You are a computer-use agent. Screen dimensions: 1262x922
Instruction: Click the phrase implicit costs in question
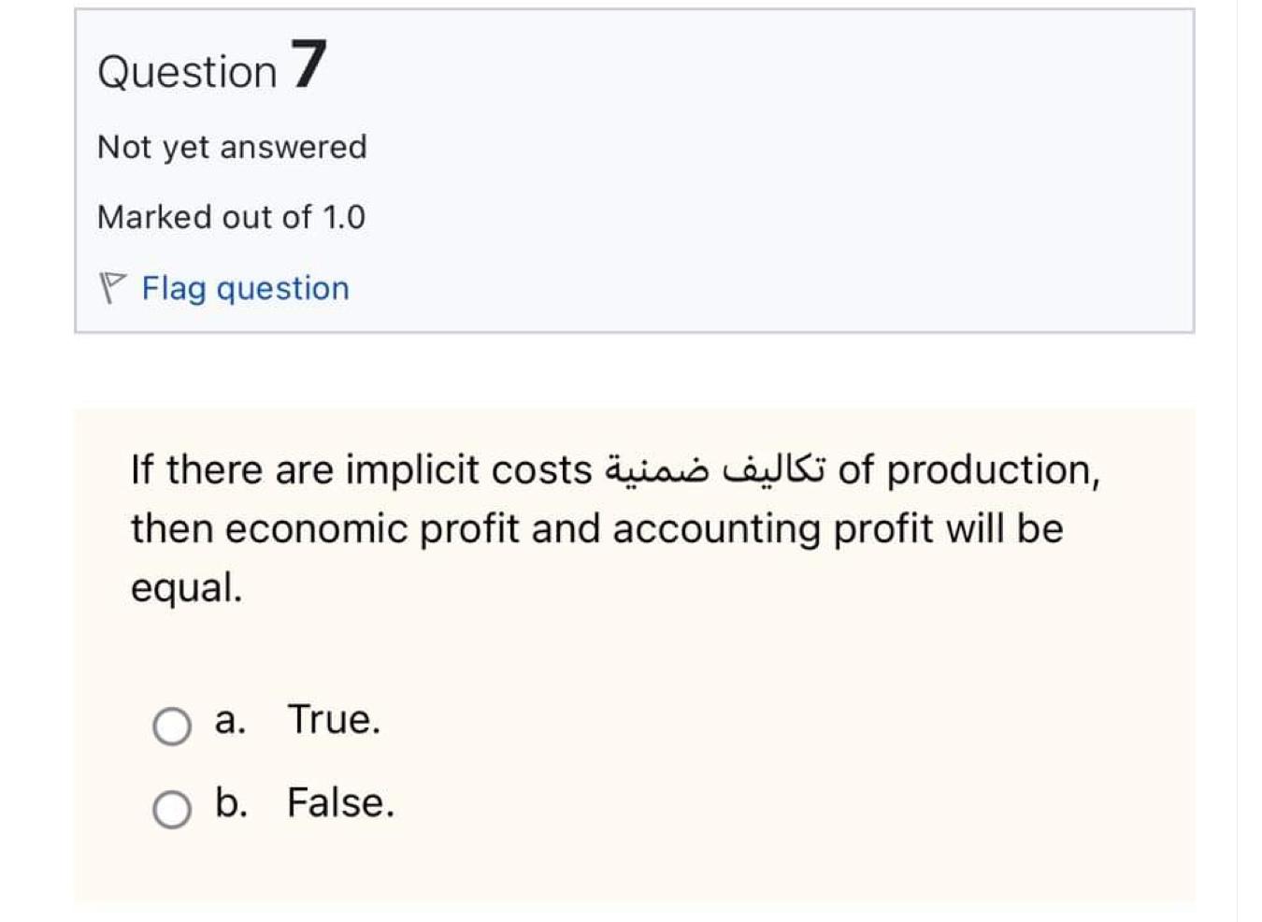pos(469,469)
